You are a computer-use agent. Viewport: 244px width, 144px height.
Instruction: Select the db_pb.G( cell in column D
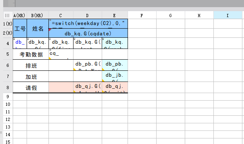(87, 65)
